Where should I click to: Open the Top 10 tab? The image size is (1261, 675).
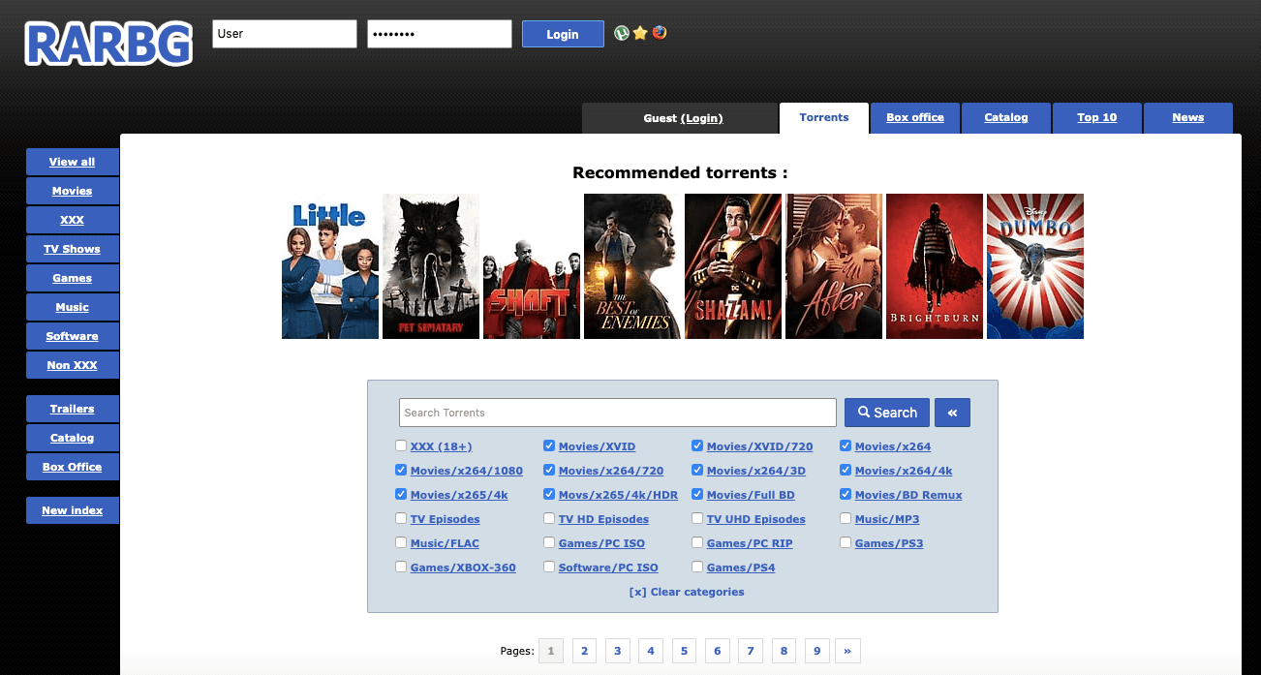[1097, 118]
